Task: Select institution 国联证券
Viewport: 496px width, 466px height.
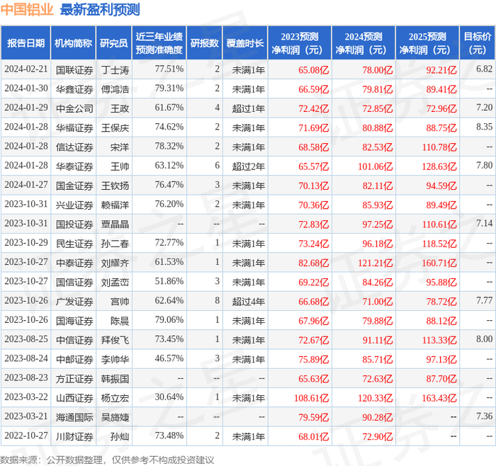Action: [74, 70]
